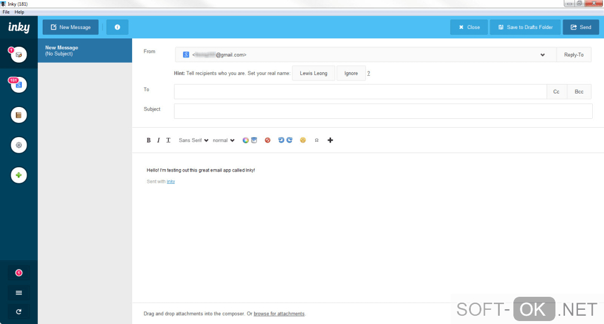604x324 pixels.
Task: Add an account using green plus icon
Action: pyautogui.click(x=18, y=175)
